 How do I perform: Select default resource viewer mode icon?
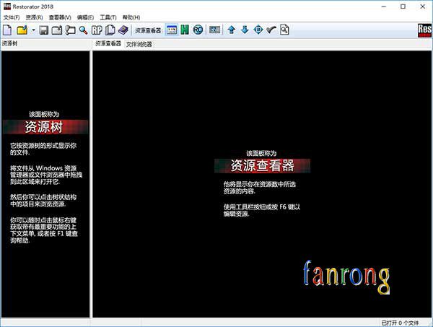tap(172, 30)
